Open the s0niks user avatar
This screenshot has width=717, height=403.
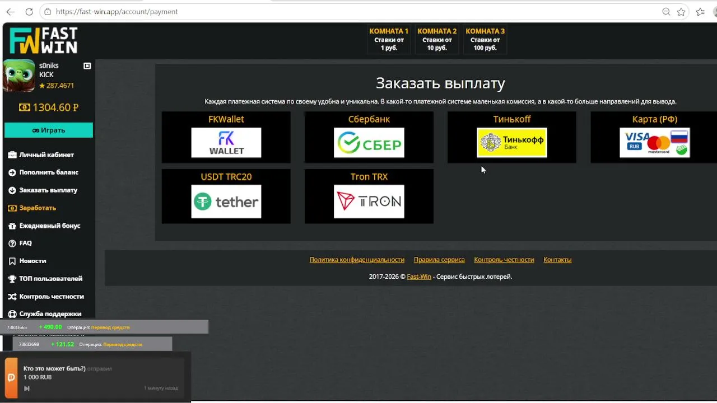[x=19, y=75]
